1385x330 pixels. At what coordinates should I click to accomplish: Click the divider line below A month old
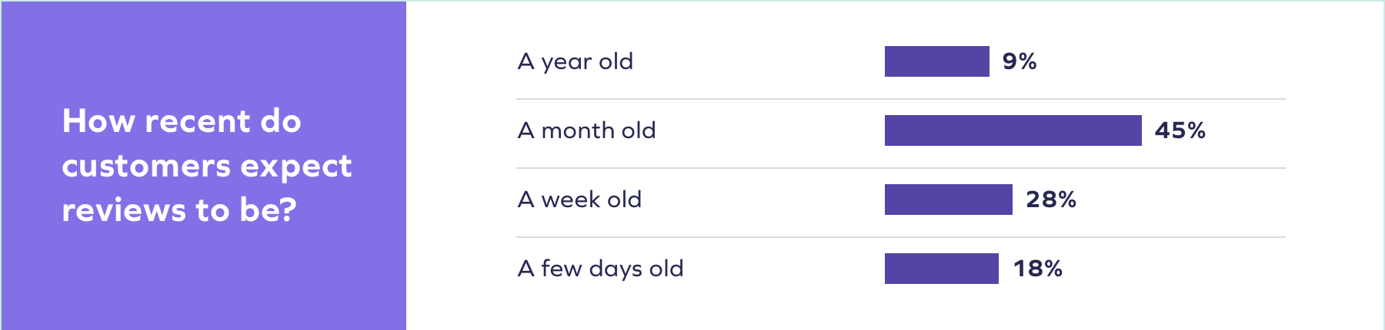pyautogui.click(x=900, y=168)
